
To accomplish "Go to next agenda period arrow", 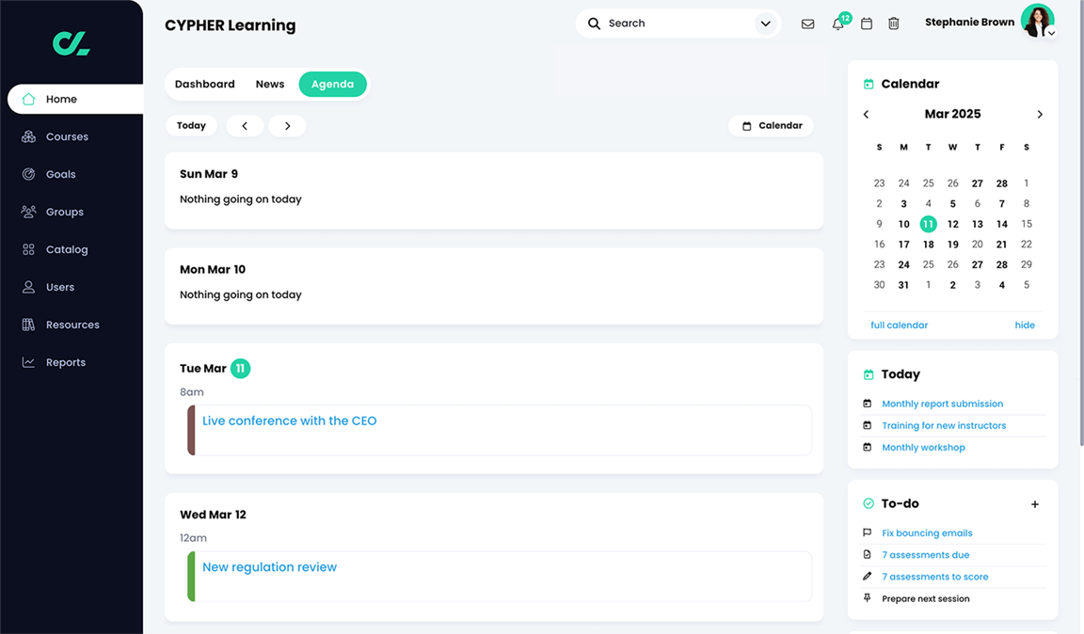I will click(x=288, y=126).
